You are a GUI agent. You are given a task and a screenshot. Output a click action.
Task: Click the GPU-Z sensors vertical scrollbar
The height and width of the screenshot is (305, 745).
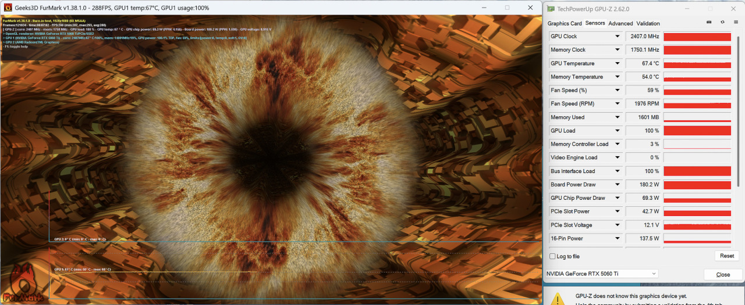point(739,110)
